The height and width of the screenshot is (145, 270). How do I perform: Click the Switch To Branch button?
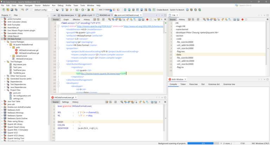pos(177,10)
